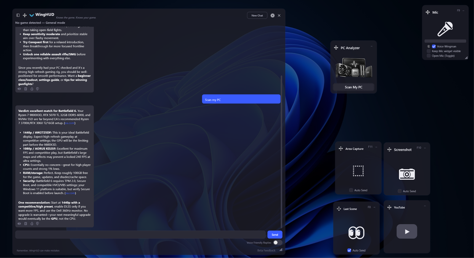Enable the Open Mic (Toggle) checkbox
The image size is (474, 258).
[x=429, y=56]
